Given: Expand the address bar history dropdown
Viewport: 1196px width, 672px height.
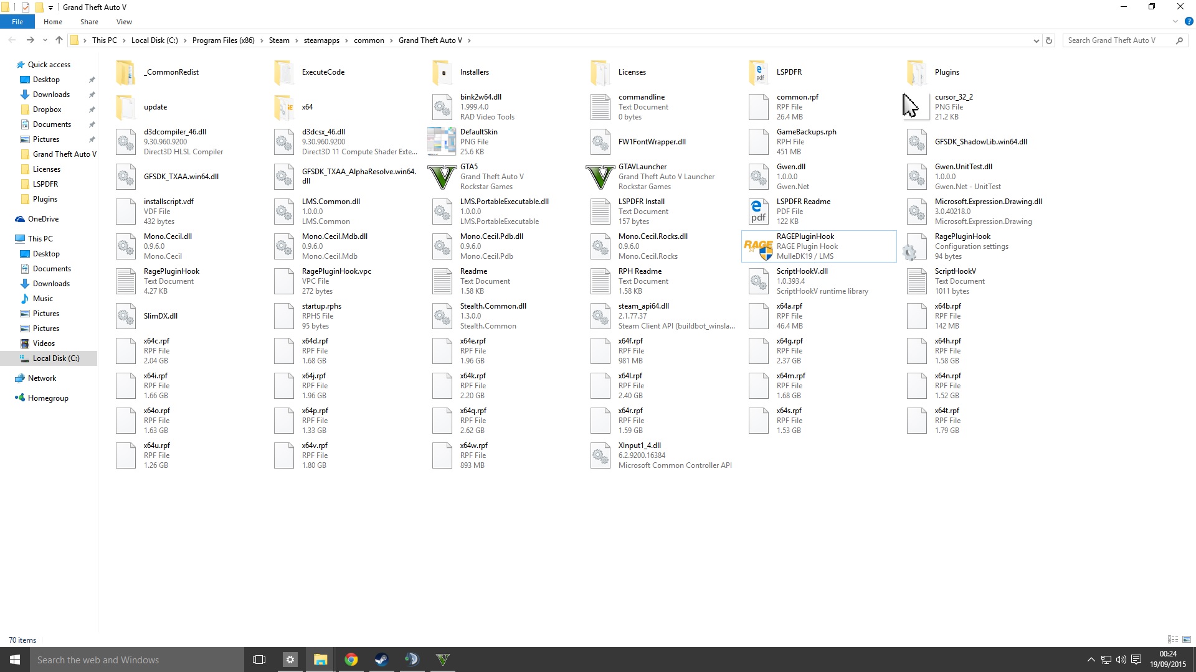Looking at the screenshot, I should [1036, 40].
